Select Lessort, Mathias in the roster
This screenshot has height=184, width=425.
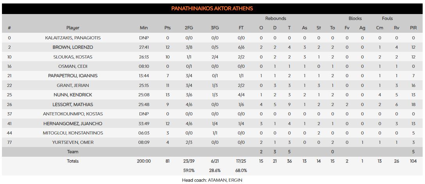[73, 104]
